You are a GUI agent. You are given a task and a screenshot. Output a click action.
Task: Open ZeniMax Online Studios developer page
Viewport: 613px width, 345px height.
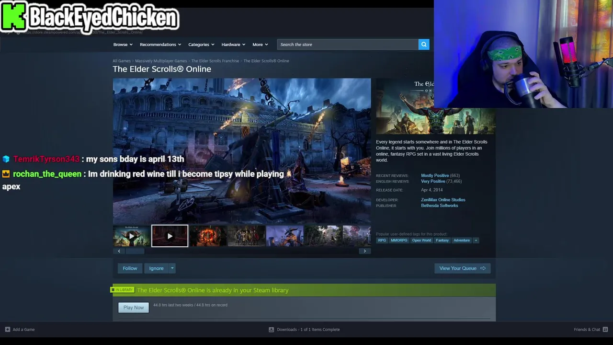click(443, 200)
